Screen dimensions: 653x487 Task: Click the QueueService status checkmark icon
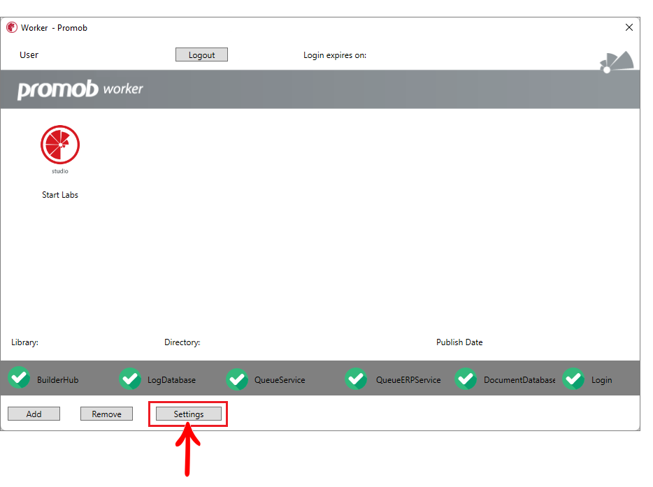237,379
